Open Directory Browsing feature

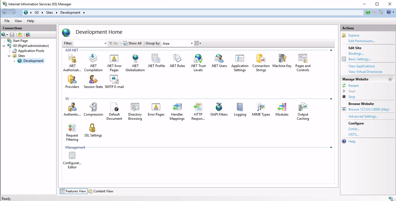(x=135, y=111)
